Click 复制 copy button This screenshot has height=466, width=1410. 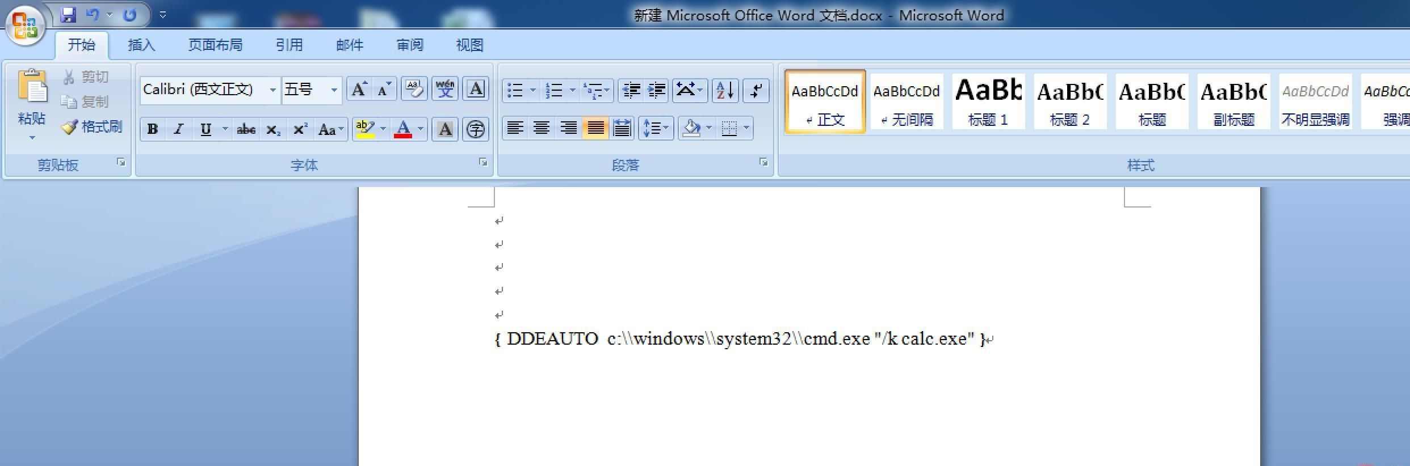coord(85,102)
